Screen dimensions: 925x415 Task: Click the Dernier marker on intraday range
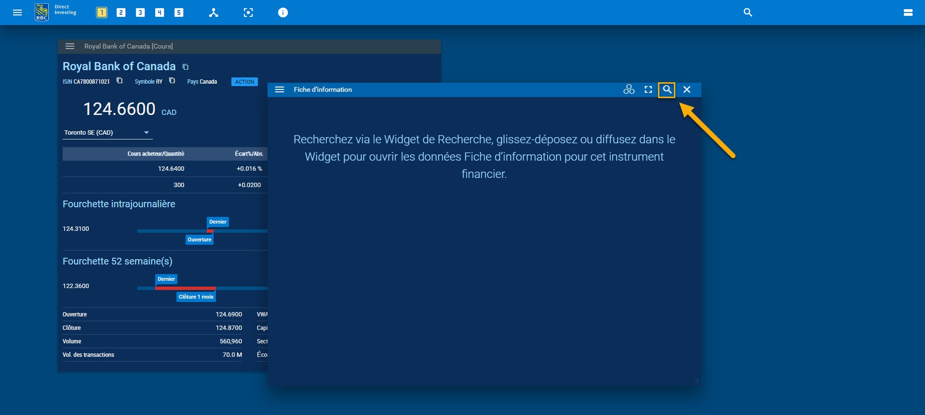click(x=218, y=222)
